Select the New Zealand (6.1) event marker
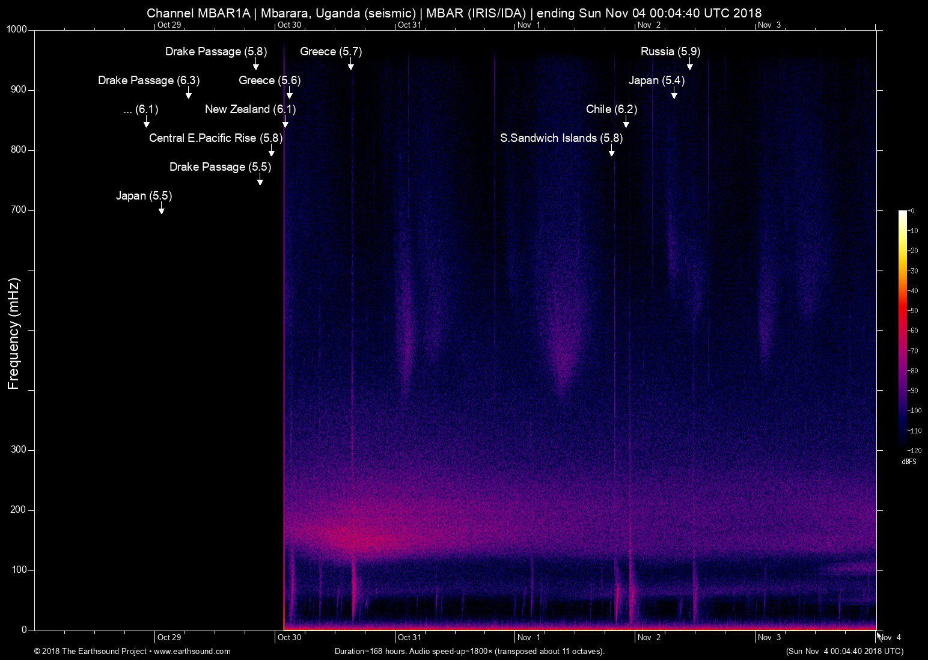Viewport: 928px width, 660px height. click(x=250, y=109)
